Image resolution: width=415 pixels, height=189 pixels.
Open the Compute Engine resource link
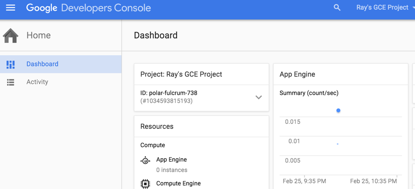click(x=178, y=183)
